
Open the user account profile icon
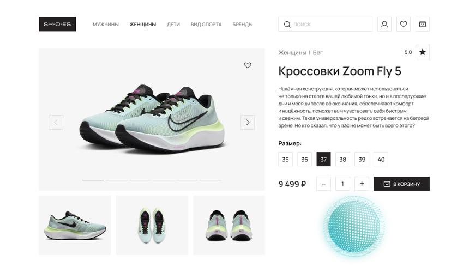point(384,24)
